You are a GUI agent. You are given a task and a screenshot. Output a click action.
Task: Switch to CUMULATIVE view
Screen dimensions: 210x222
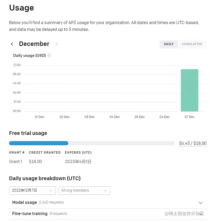pos(192,44)
